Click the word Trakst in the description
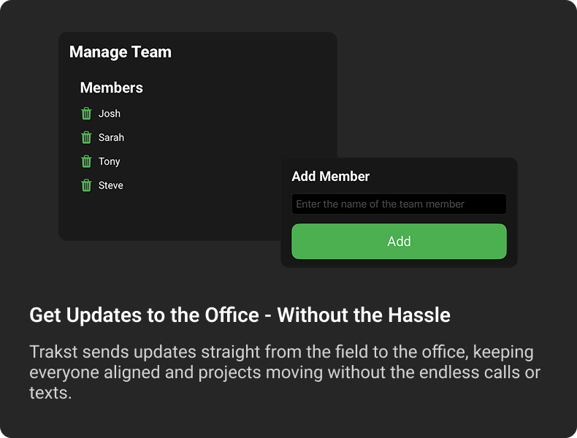The image size is (577, 438). [54, 352]
